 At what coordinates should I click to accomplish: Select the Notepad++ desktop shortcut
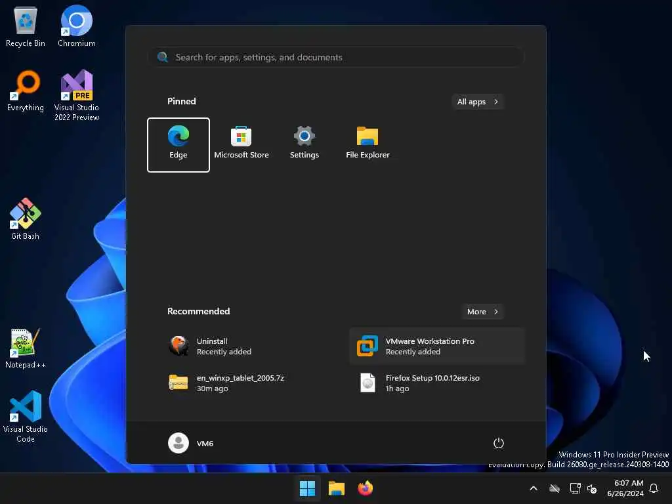26,348
